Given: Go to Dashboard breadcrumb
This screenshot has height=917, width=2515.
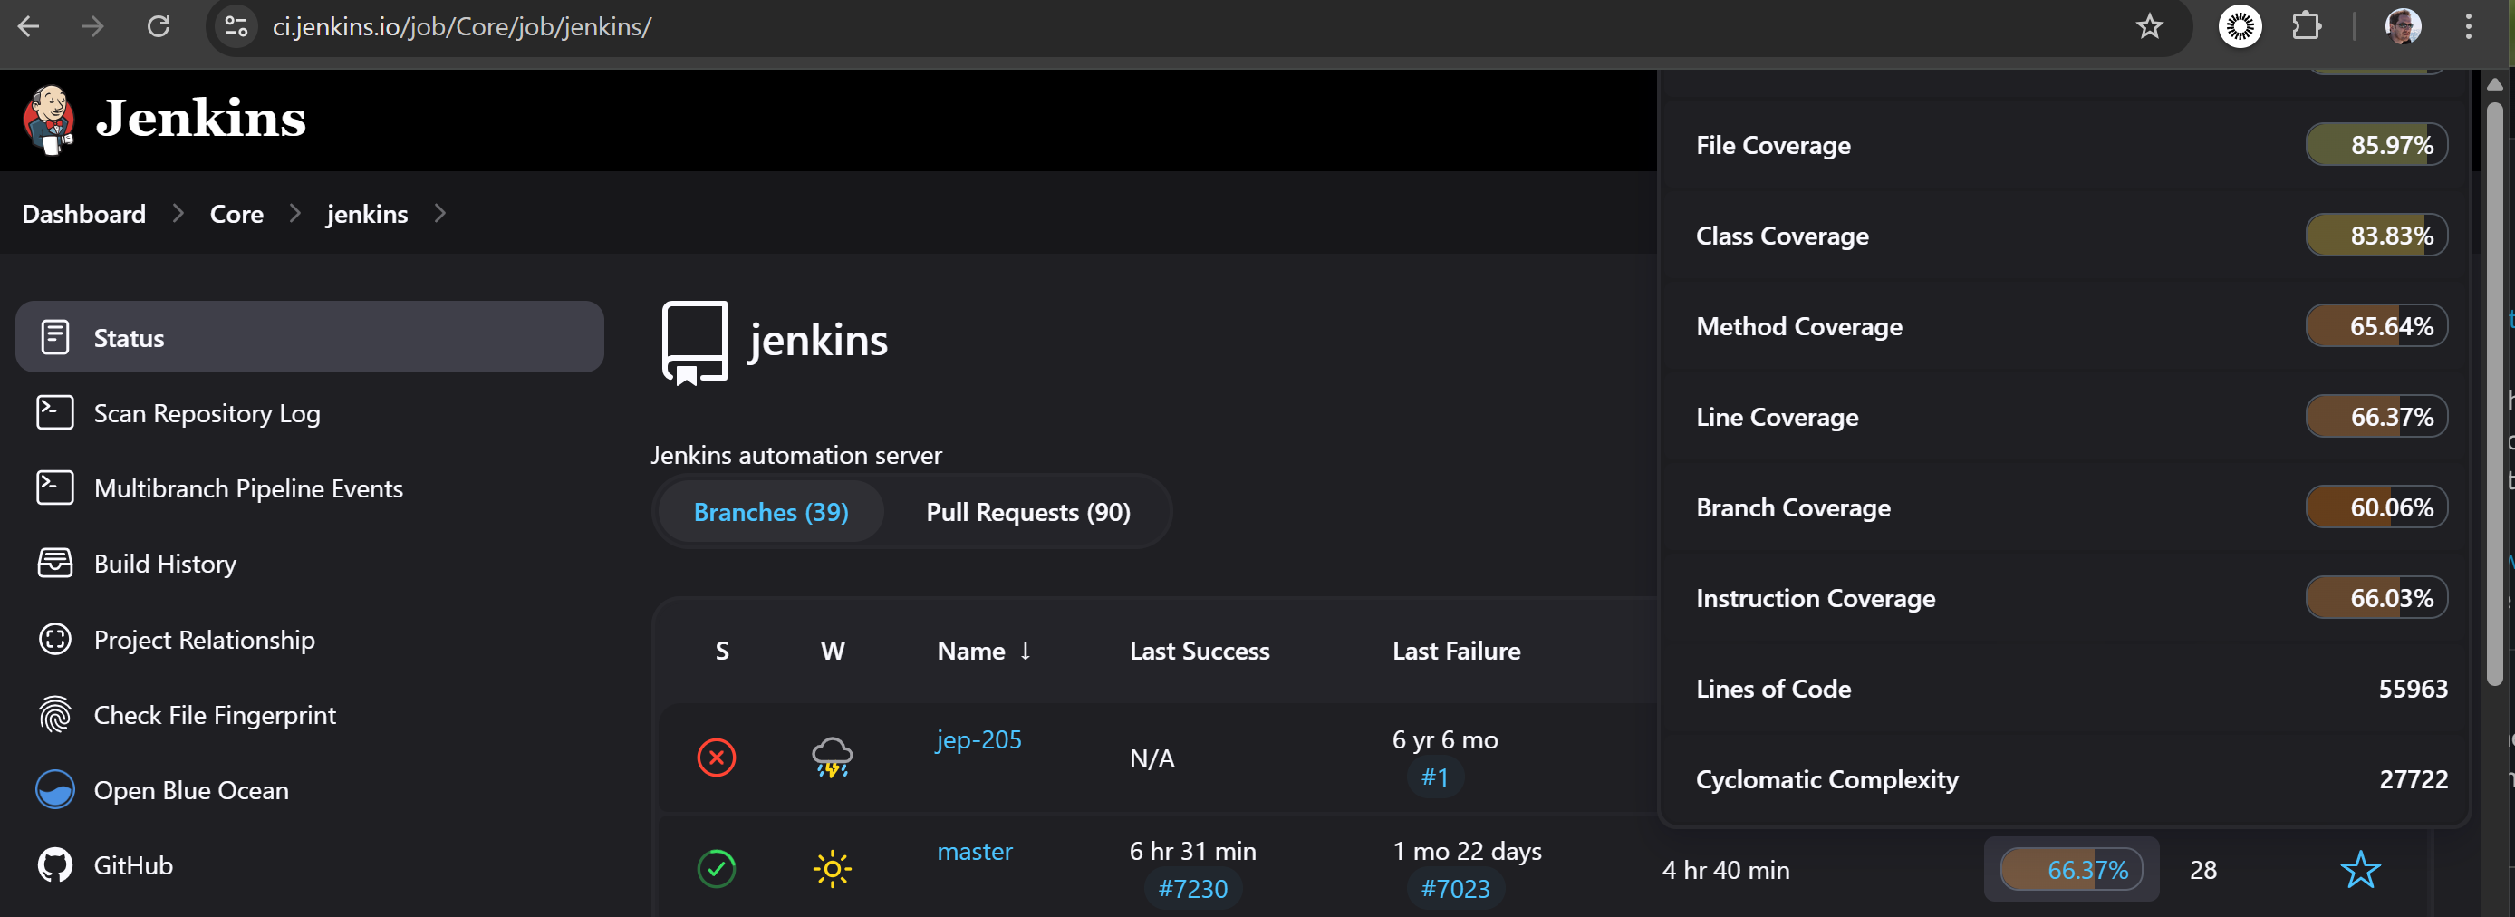Looking at the screenshot, I should [x=84, y=214].
